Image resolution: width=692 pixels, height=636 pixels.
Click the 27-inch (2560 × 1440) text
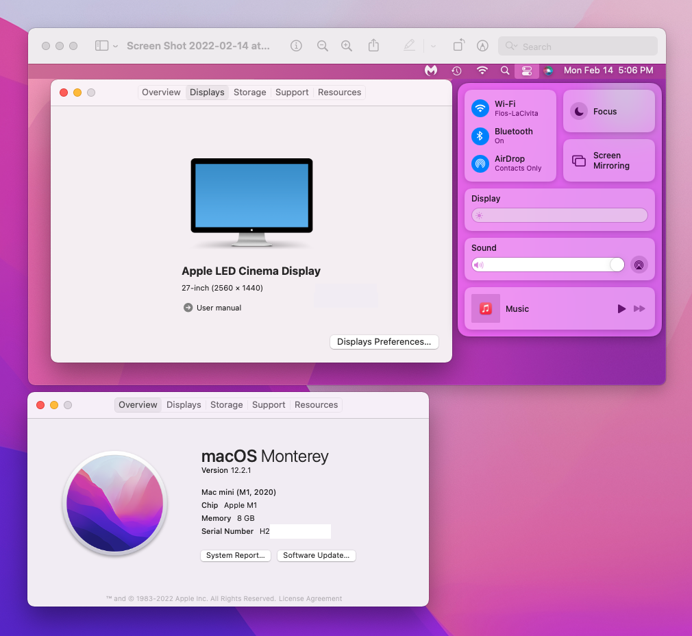[x=222, y=288]
